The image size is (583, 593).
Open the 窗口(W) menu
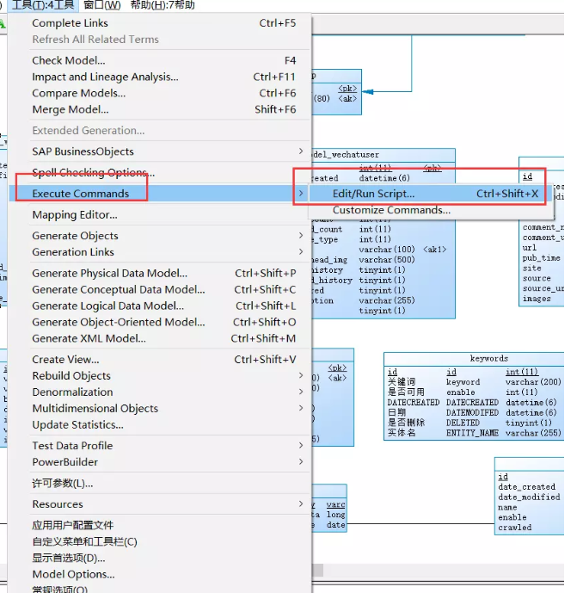click(101, 5)
